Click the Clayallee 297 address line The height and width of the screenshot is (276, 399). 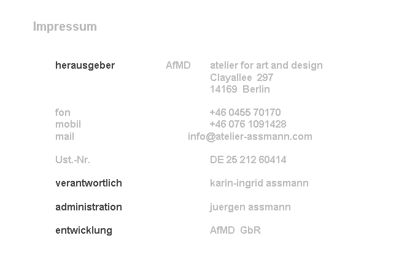click(241, 77)
